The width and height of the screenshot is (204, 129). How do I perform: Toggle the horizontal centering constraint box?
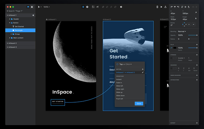[x=189, y=24]
